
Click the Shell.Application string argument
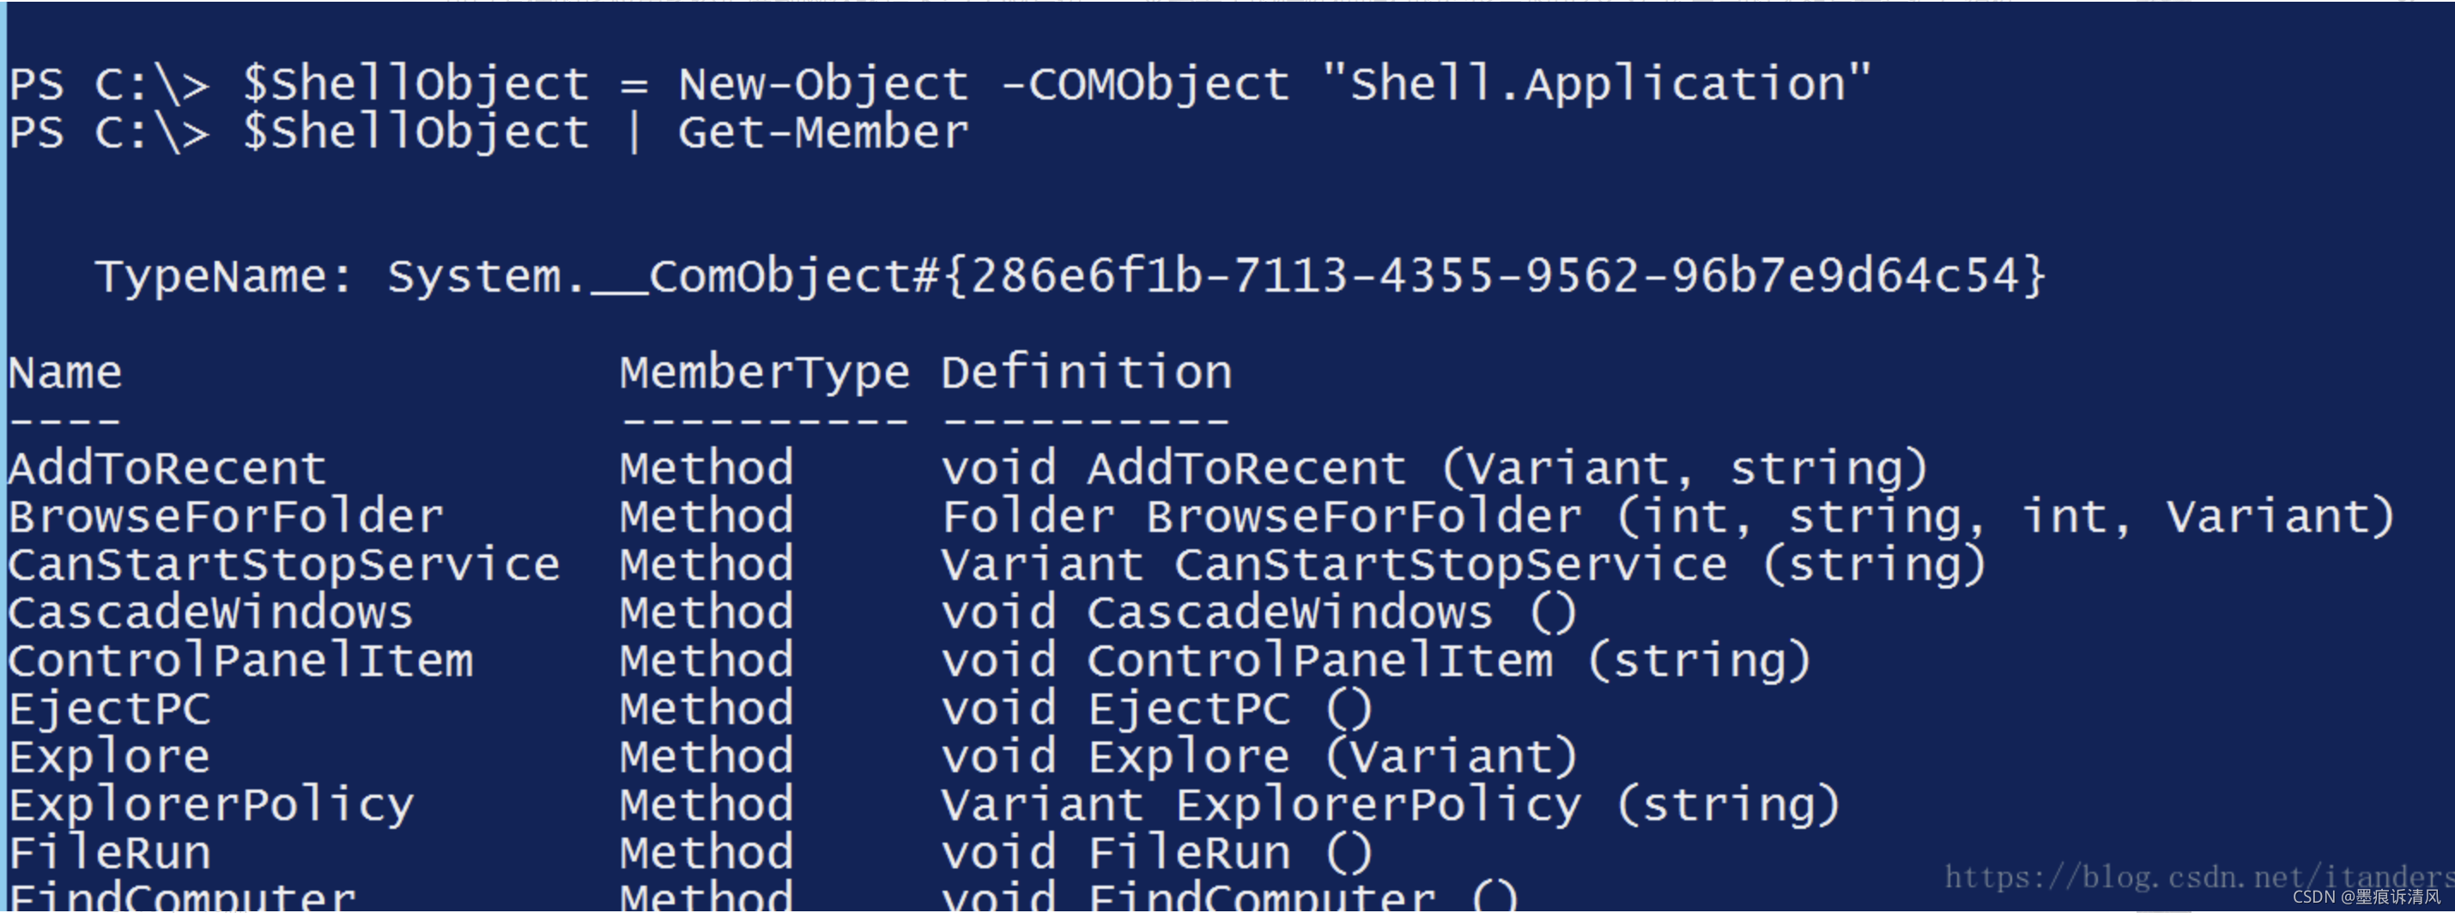pyautogui.click(x=1597, y=84)
